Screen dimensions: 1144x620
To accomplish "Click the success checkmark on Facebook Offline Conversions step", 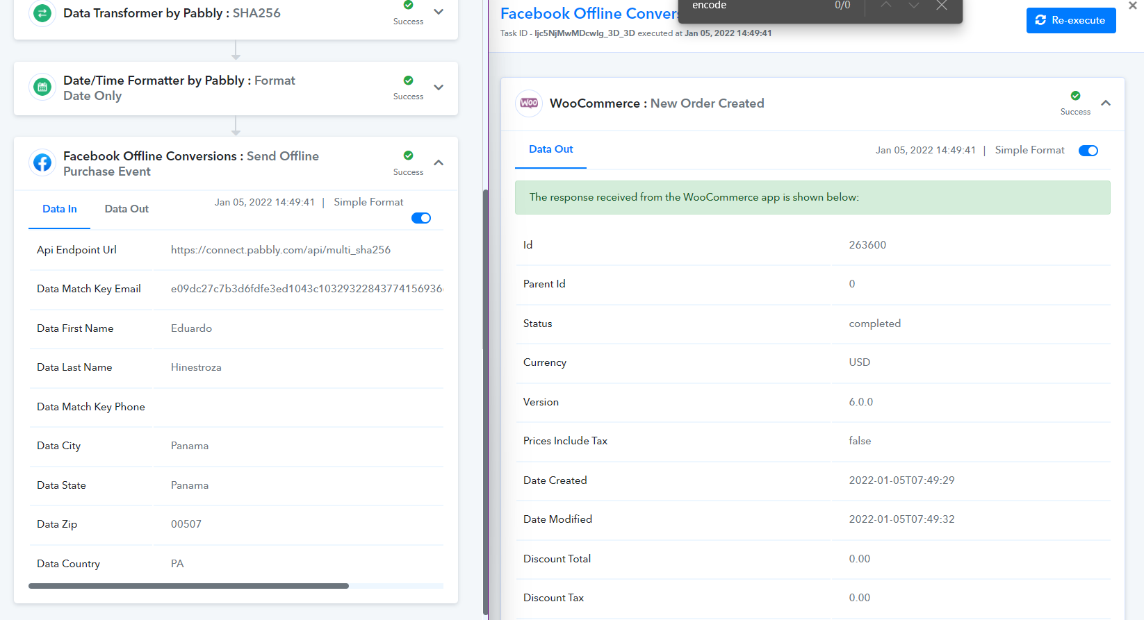I will (408, 155).
